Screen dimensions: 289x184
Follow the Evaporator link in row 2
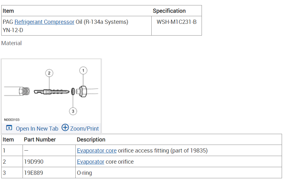tap(91, 162)
